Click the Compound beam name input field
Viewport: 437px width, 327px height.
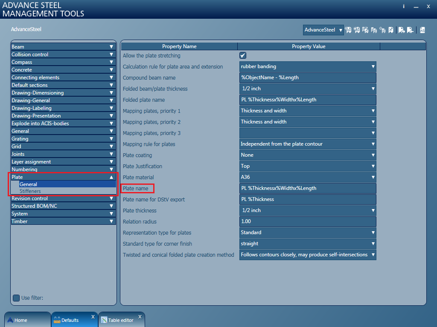click(x=308, y=77)
